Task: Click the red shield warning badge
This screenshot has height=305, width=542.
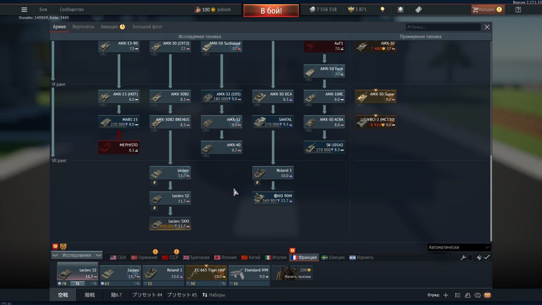Action: (55, 247)
